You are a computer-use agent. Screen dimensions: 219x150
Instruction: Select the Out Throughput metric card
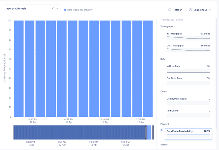pos(188,48)
